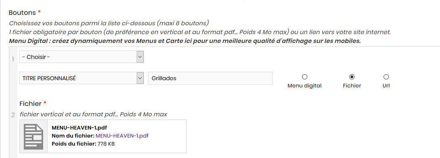The height and width of the screenshot is (158, 440).
Task: Click the 'Fichier *' field heading
Action: tap(33, 103)
